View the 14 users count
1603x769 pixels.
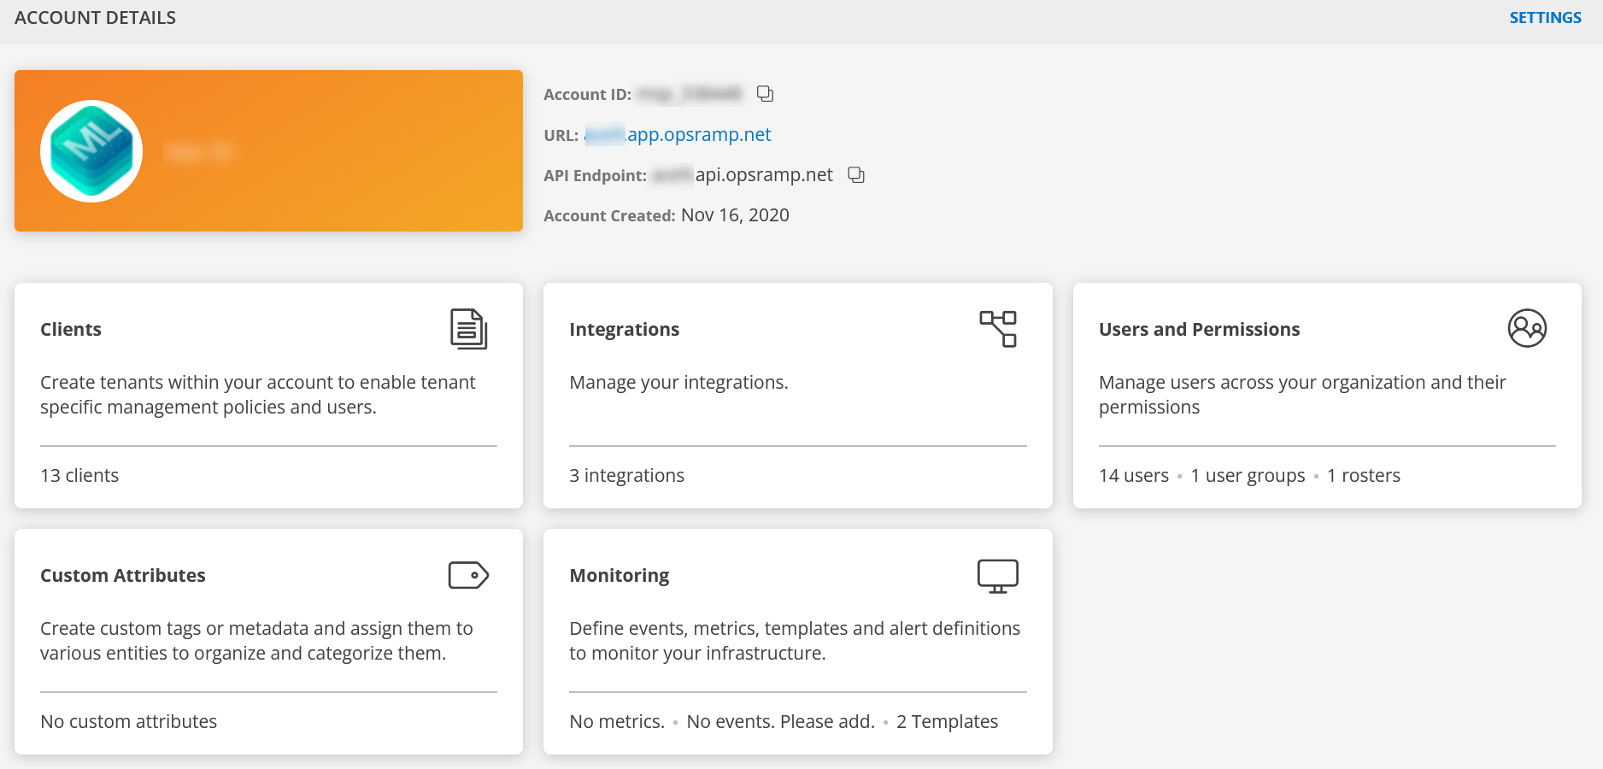pyautogui.click(x=1134, y=476)
